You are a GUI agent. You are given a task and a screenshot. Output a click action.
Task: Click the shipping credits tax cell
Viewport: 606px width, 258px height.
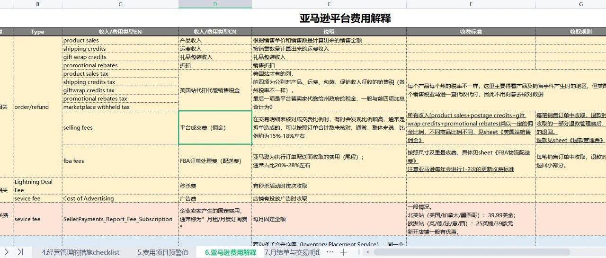coord(120,82)
